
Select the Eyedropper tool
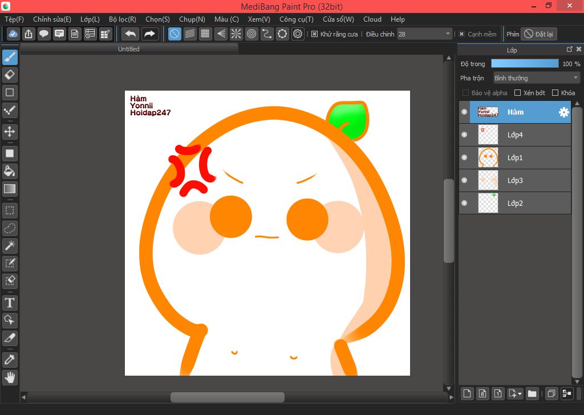pyautogui.click(x=10, y=360)
